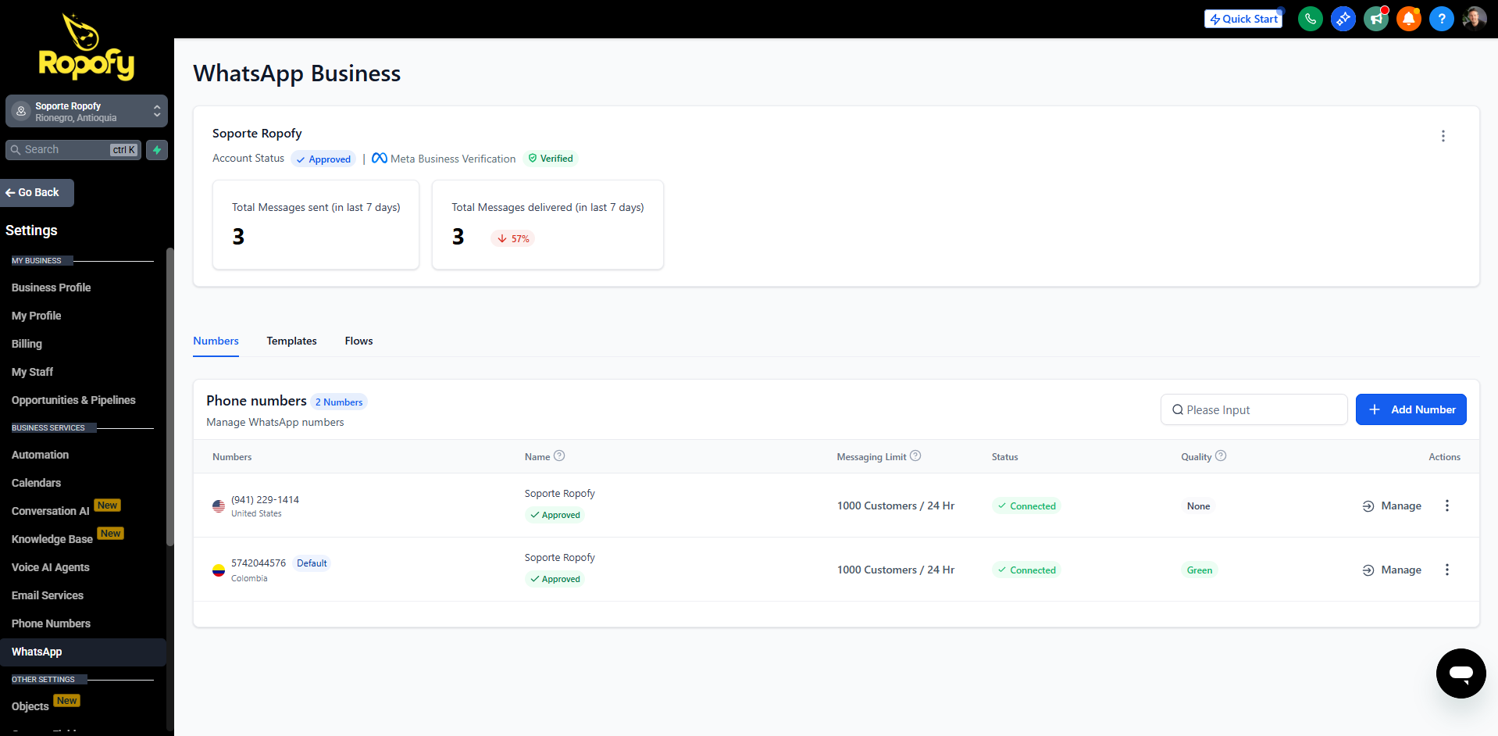The width and height of the screenshot is (1498, 736).
Task: Open the user avatar profile menu
Action: 1474,19
